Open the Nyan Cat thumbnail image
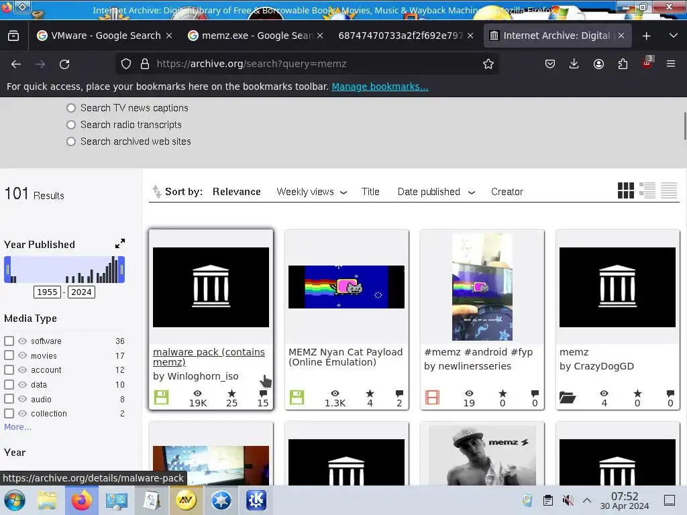The height and width of the screenshot is (515, 687). coord(346,287)
